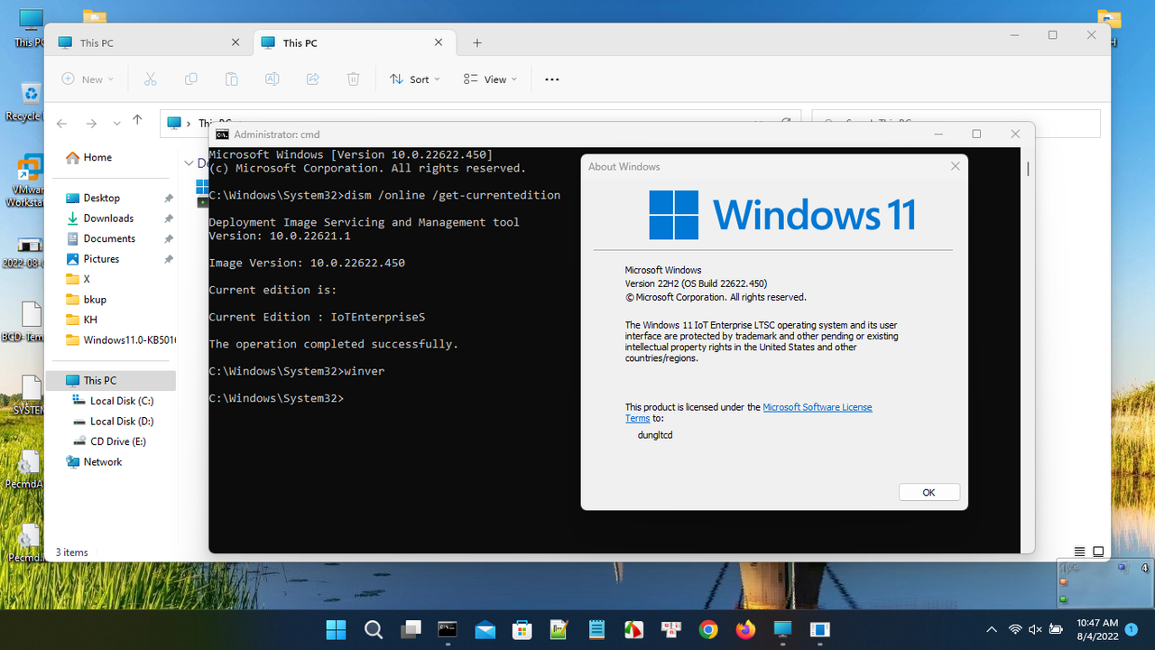
Task: Open the Sort dropdown menu
Action: (415, 79)
